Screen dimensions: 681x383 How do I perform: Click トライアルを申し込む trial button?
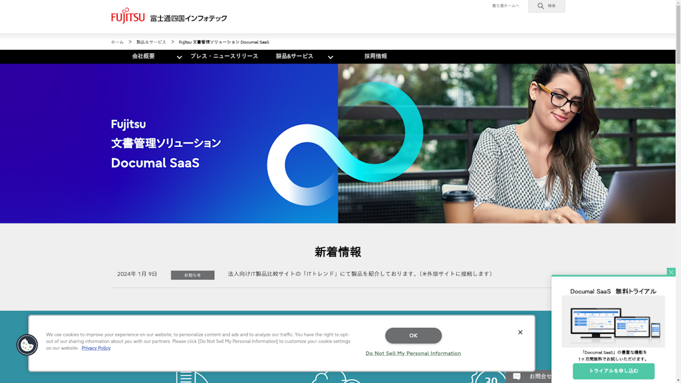coord(613,371)
